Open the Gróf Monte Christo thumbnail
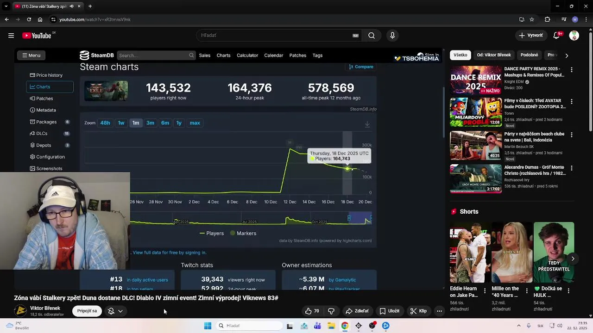This screenshot has width=593, height=333. tap(476, 179)
